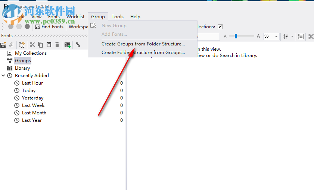Choose Create Folder Structure from Groups
Viewport: 314px width, 190px height.
click(143, 53)
